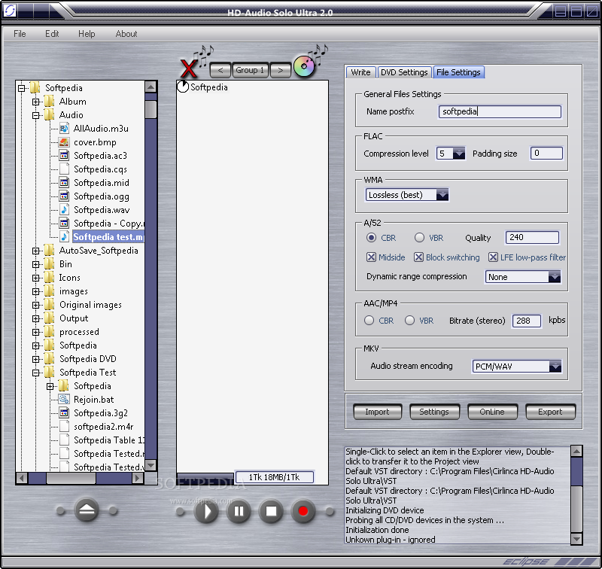Toggle the Block switching checkbox
Image resolution: width=602 pixels, height=569 pixels.
418,257
